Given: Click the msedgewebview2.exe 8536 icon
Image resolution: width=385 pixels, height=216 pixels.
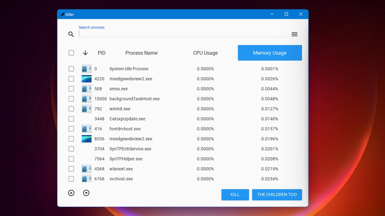Looking at the screenshot, I should pyautogui.click(x=87, y=139).
